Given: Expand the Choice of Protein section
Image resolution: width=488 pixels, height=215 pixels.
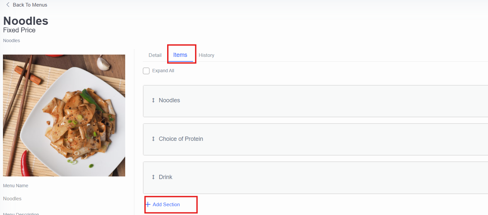Looking at the screenshot, I should 315,139.
